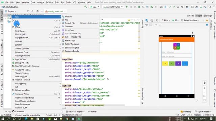Open the notifications center on taskbar
Screen dimensions: 216x121
coord(211,119)
